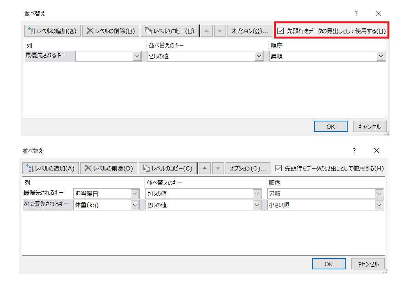Click キャンセル in the upper sort dialog
The width and height of the screenshot is (414, 283).
coord(370,127)
